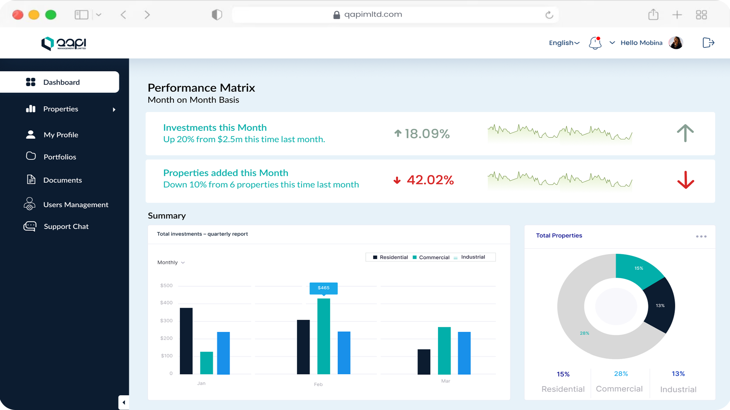Click the Portfolios folder icon
This screenshot has width=730, height=410.
pos(31,156)
